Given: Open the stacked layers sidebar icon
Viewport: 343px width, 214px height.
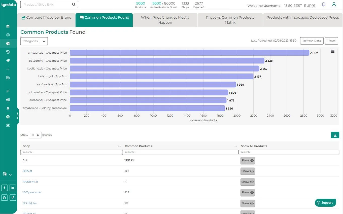Looking at the screenshot, I should 8,35.
